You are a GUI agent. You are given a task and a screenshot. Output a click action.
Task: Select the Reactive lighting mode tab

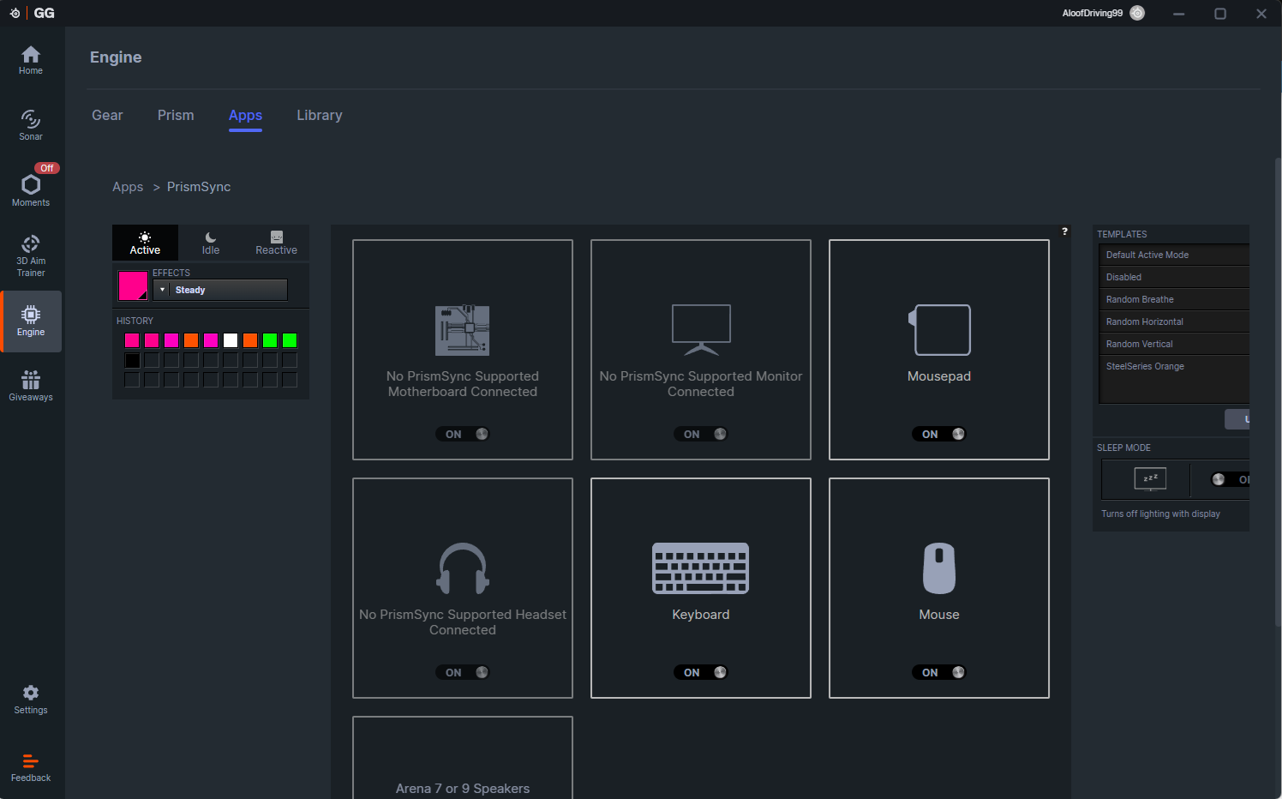click(276, 243)
